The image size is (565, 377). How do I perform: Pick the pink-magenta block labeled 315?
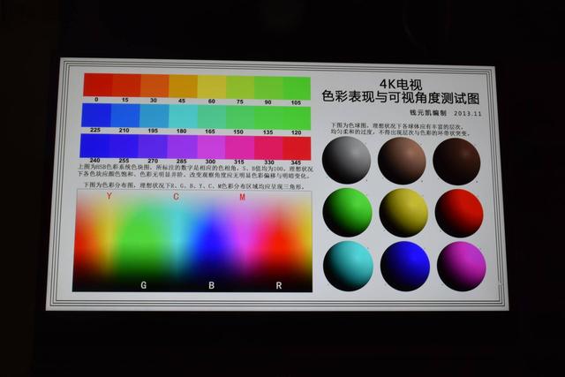pos(240,147)
